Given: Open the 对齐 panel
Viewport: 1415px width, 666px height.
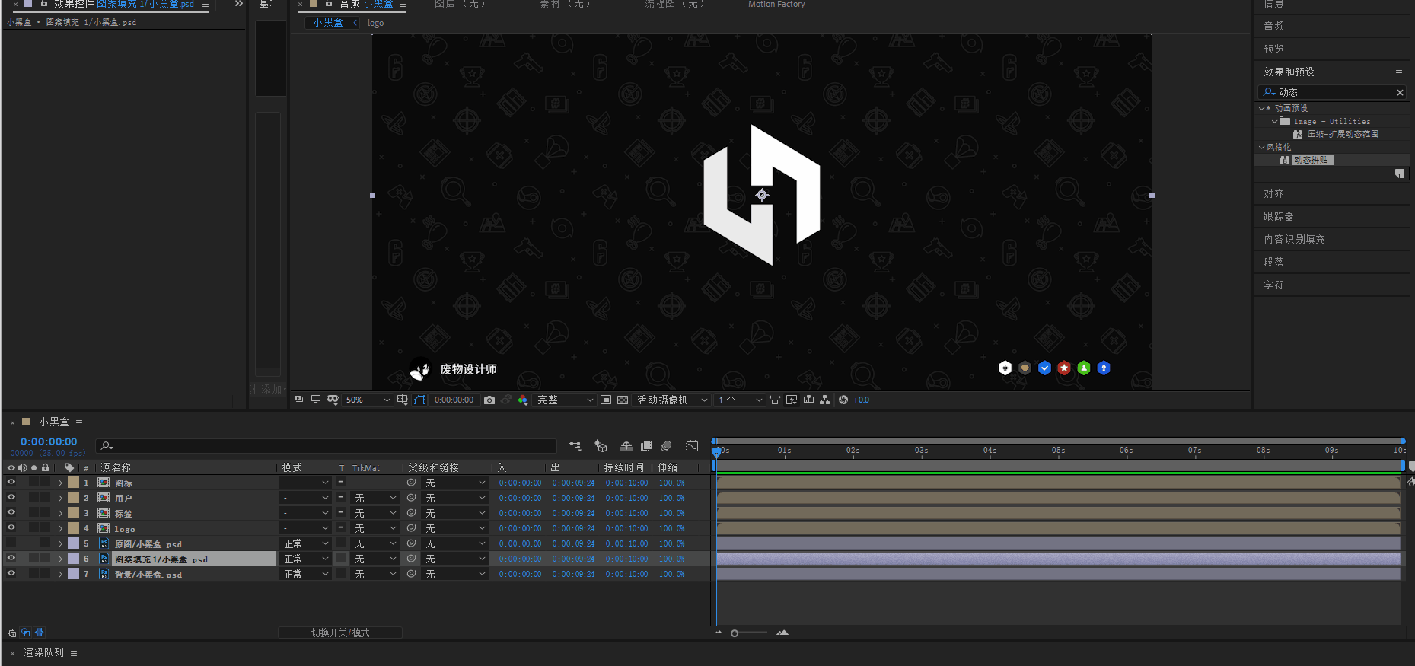Looking at the screenshot, I should [1273, 194].
